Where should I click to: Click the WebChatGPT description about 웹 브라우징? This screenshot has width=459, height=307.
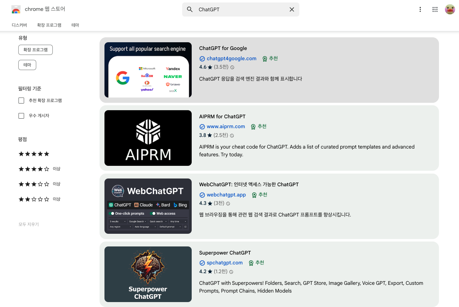click(x=275, y=215)
